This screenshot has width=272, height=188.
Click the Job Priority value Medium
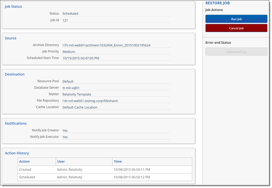click(x=70, y=52)
